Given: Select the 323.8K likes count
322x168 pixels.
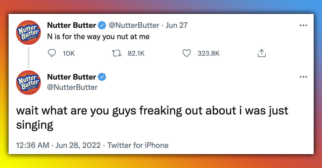Looking at the screenshot, I should coord(209,53).
